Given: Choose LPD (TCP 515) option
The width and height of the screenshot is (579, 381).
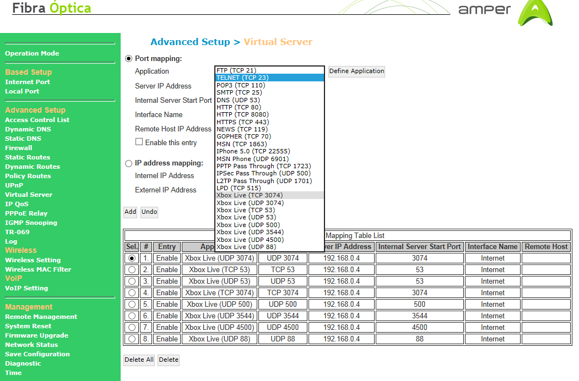Looking at the screenshot, I should point(269,188).
